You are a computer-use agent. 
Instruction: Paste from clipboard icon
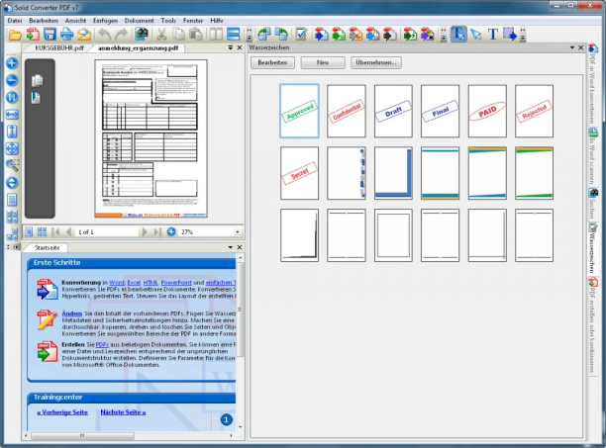tap(195, 35)
